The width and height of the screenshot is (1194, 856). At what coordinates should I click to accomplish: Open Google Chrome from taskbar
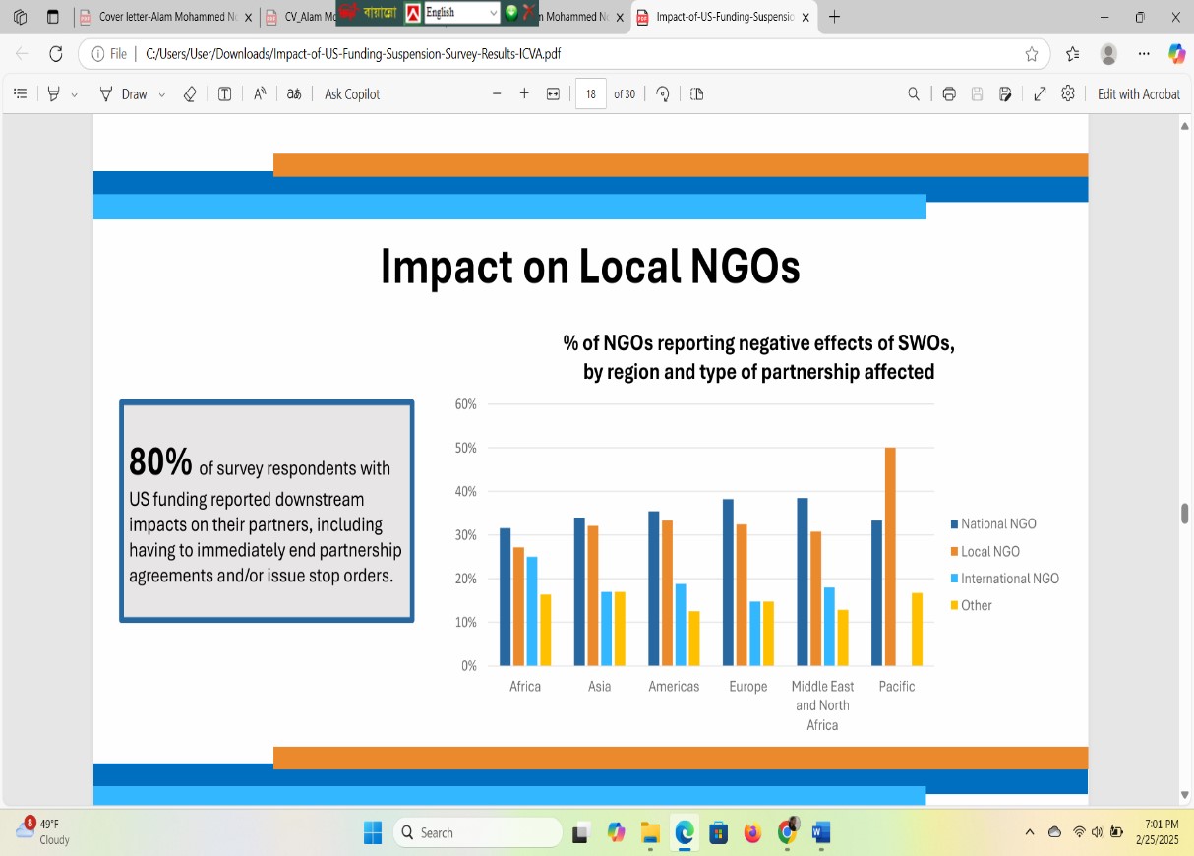787,833
